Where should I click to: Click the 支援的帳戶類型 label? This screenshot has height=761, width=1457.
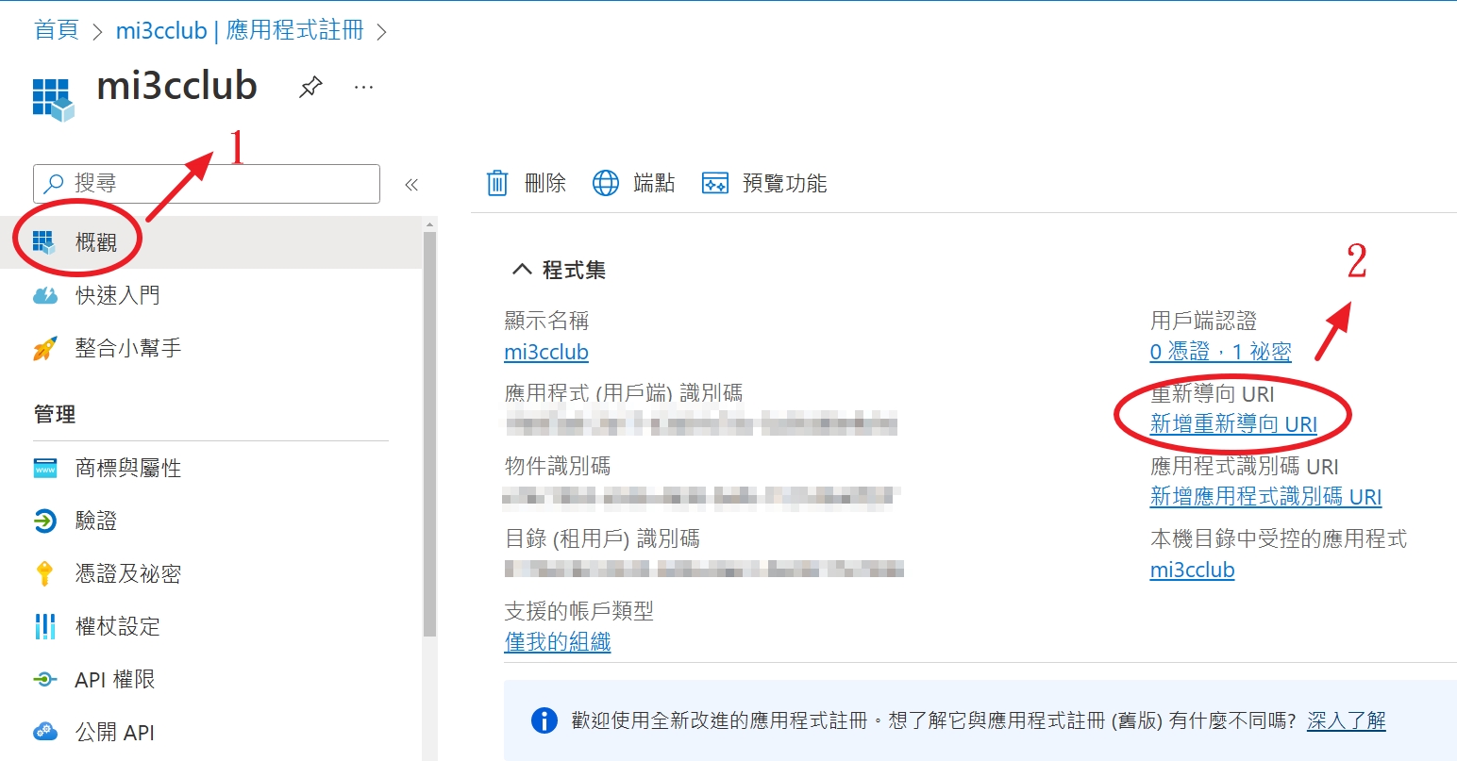coord(578,611)
